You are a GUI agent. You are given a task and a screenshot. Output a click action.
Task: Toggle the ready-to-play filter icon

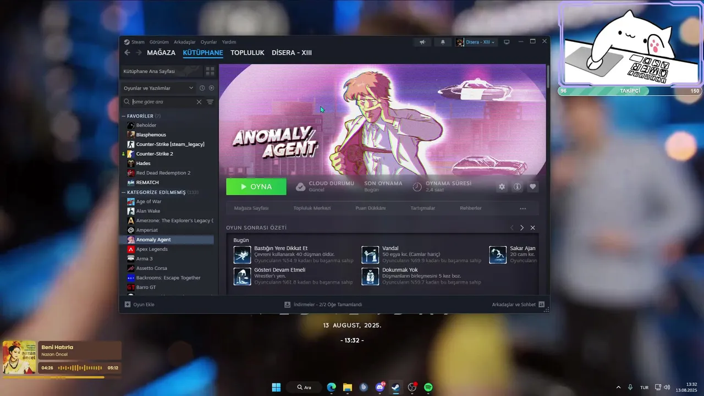coord(211,88)
